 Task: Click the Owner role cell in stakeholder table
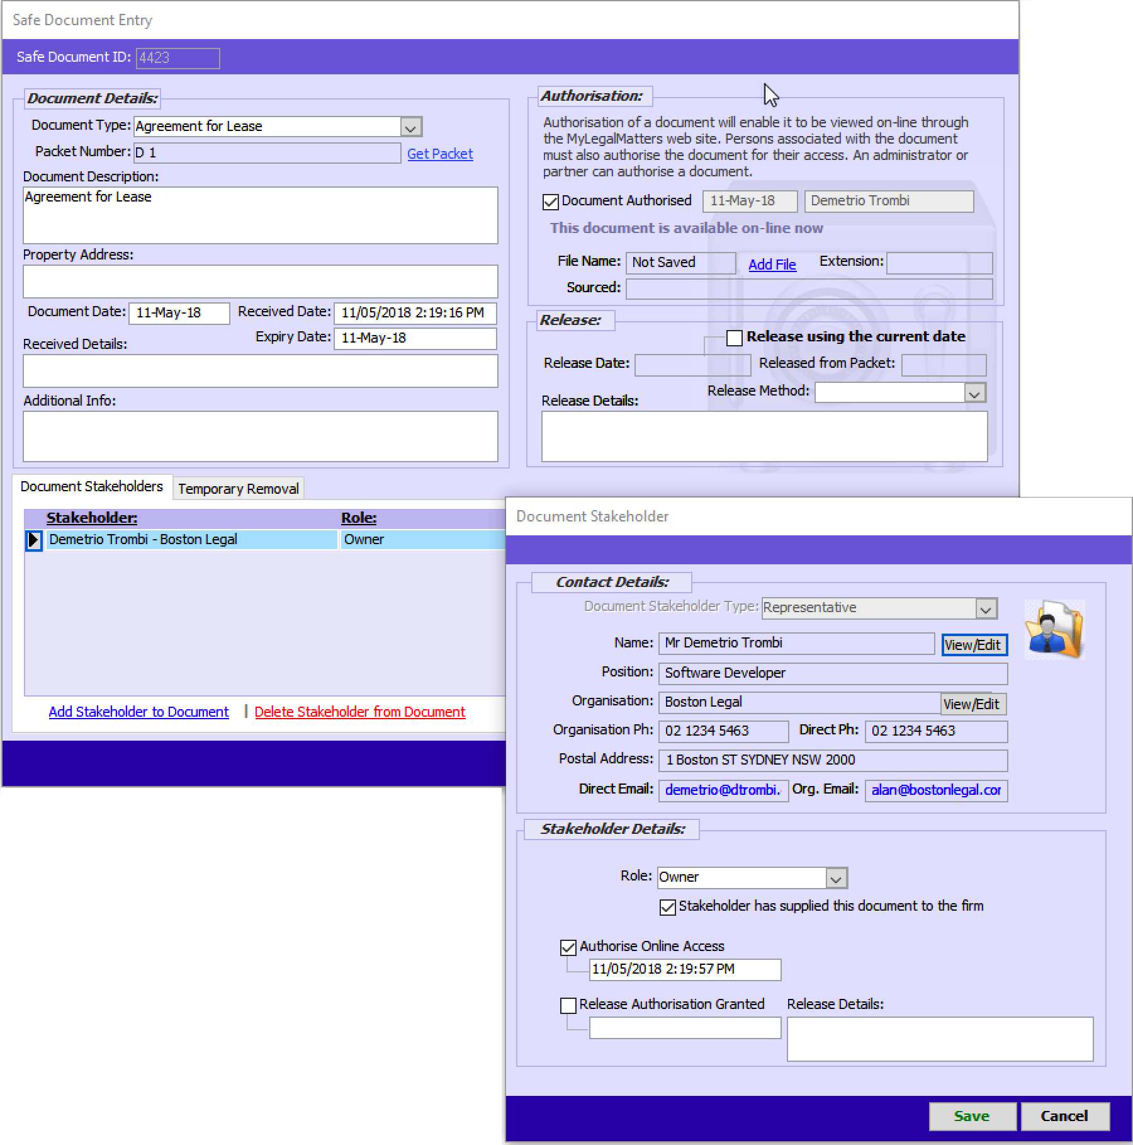[423, 540]
